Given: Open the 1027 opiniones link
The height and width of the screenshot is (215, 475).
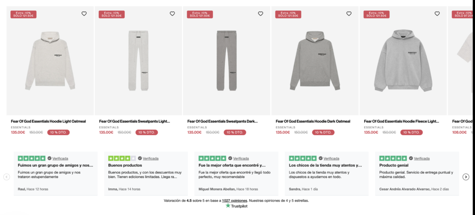Looking at the screenshot, I should point(235,201).
